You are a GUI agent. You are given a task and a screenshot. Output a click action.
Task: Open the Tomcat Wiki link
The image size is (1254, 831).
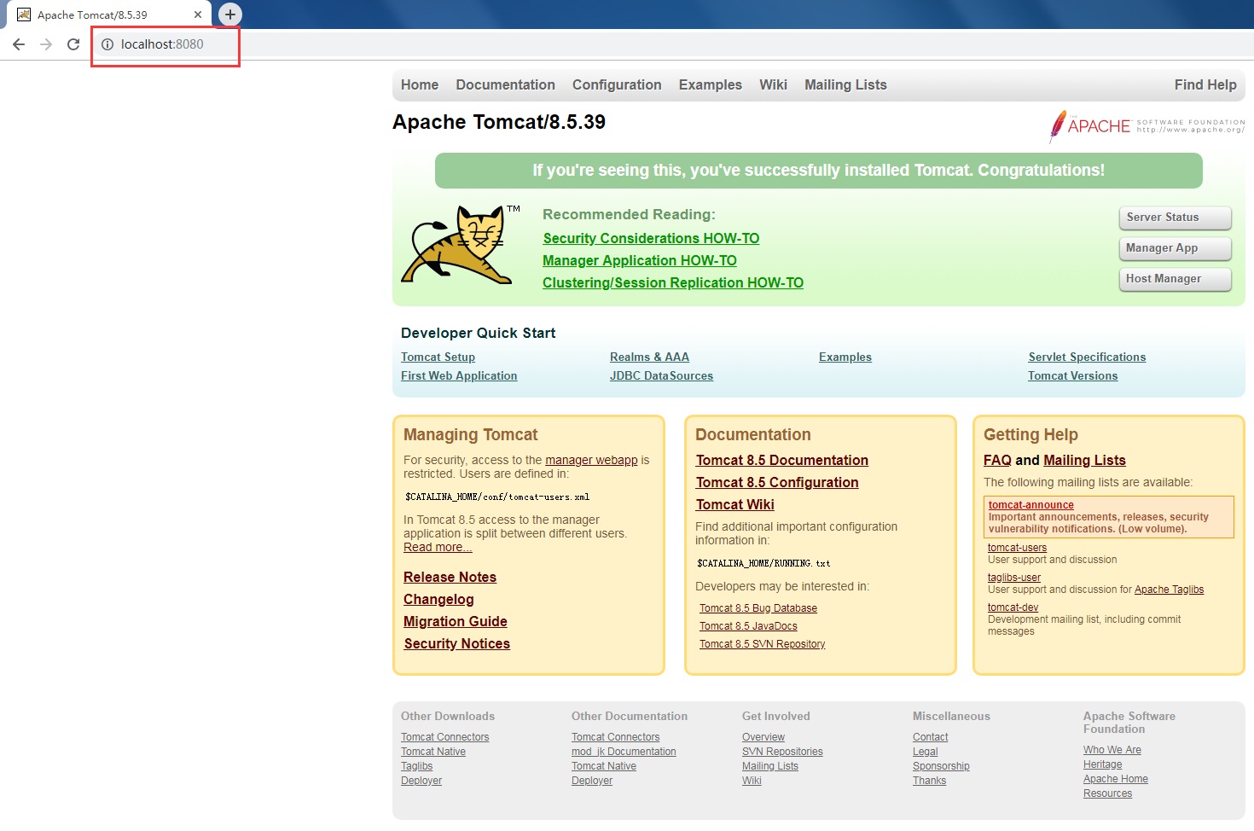tap(735, 504)
